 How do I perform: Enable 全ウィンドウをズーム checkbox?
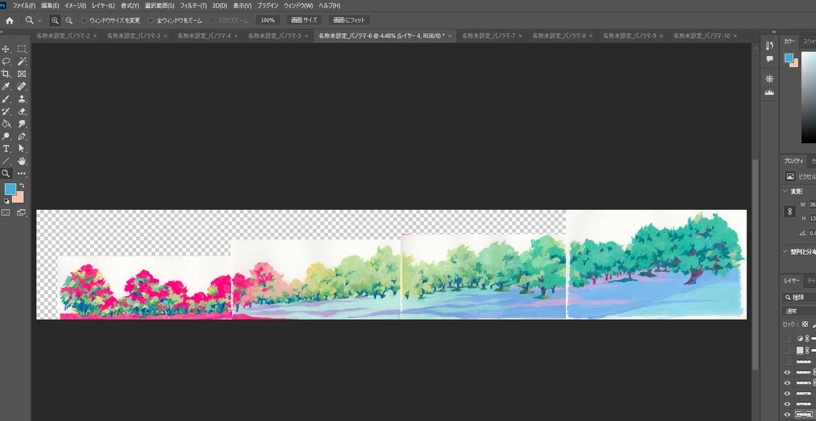(151, 20)
